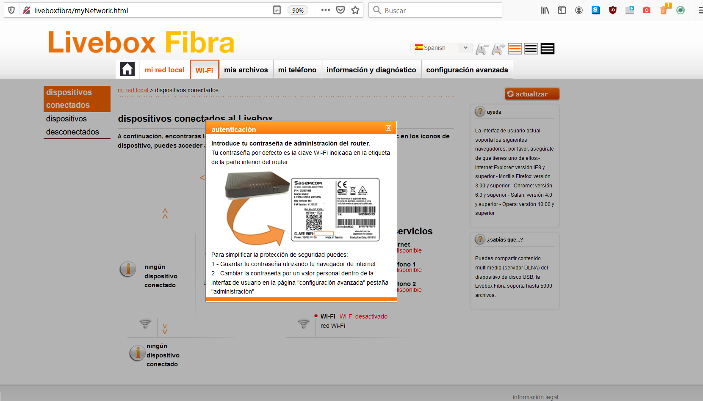703x401 pixels.
Task: Open información y diagnóstico tab
Action: pos(371,70)
